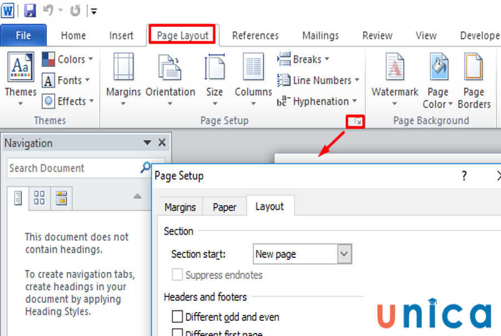This screenshot has height=336, width=501.
Task: Enable Different odd and even
Action: click(178, 316)
